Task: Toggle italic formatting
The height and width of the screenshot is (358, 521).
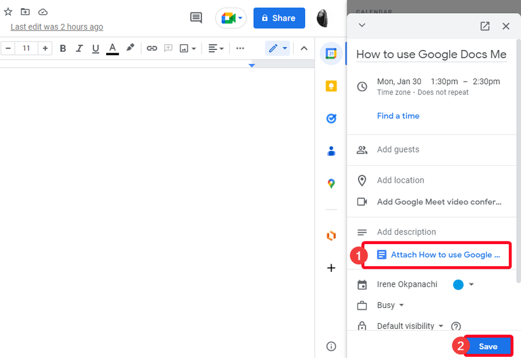Action: point(79,48)
